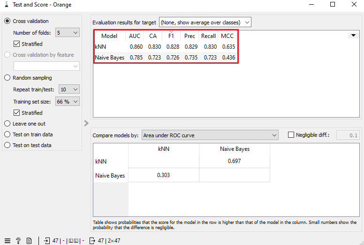Open the score columns selector triangle

353,36
